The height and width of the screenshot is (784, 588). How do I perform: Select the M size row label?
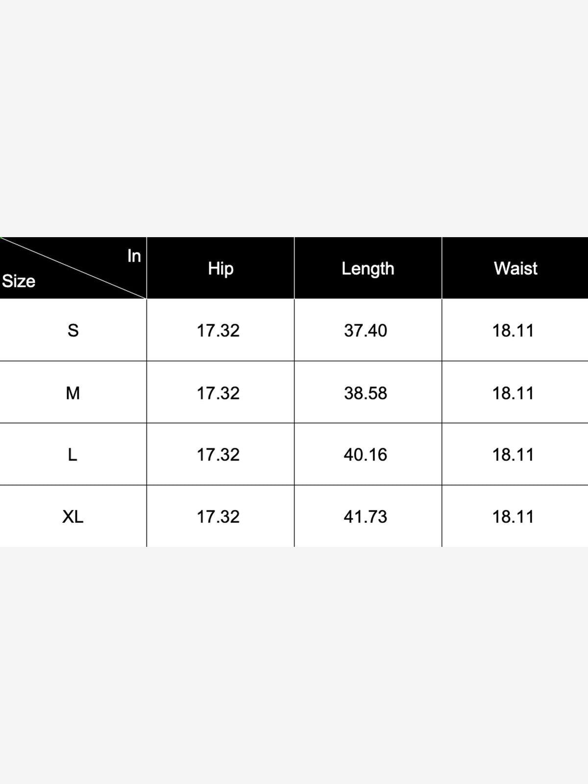click(73, 393)
